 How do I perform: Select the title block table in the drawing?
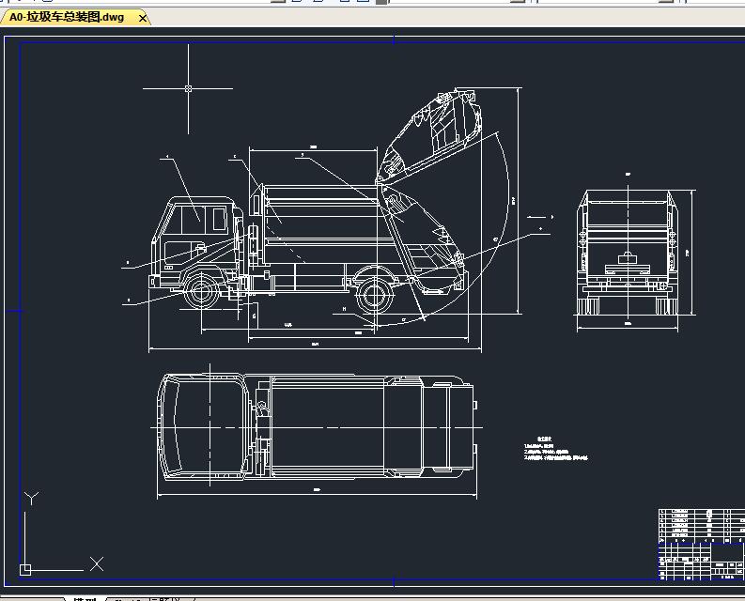pyautogui.click(x=701, y=544)
